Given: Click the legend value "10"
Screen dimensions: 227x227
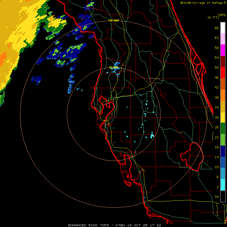Looking at the screenshot, I should [x=217, y=167].
